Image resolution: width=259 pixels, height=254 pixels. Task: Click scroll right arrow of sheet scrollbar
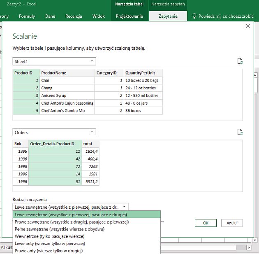(x=249, y=247)
